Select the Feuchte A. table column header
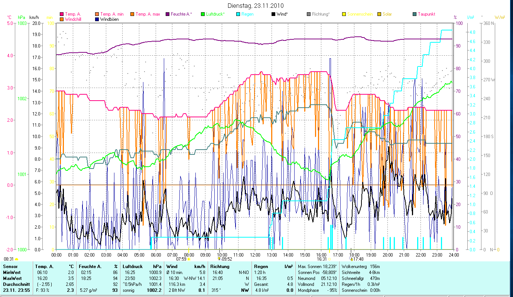The image size is (513, 297). [91, 267]
